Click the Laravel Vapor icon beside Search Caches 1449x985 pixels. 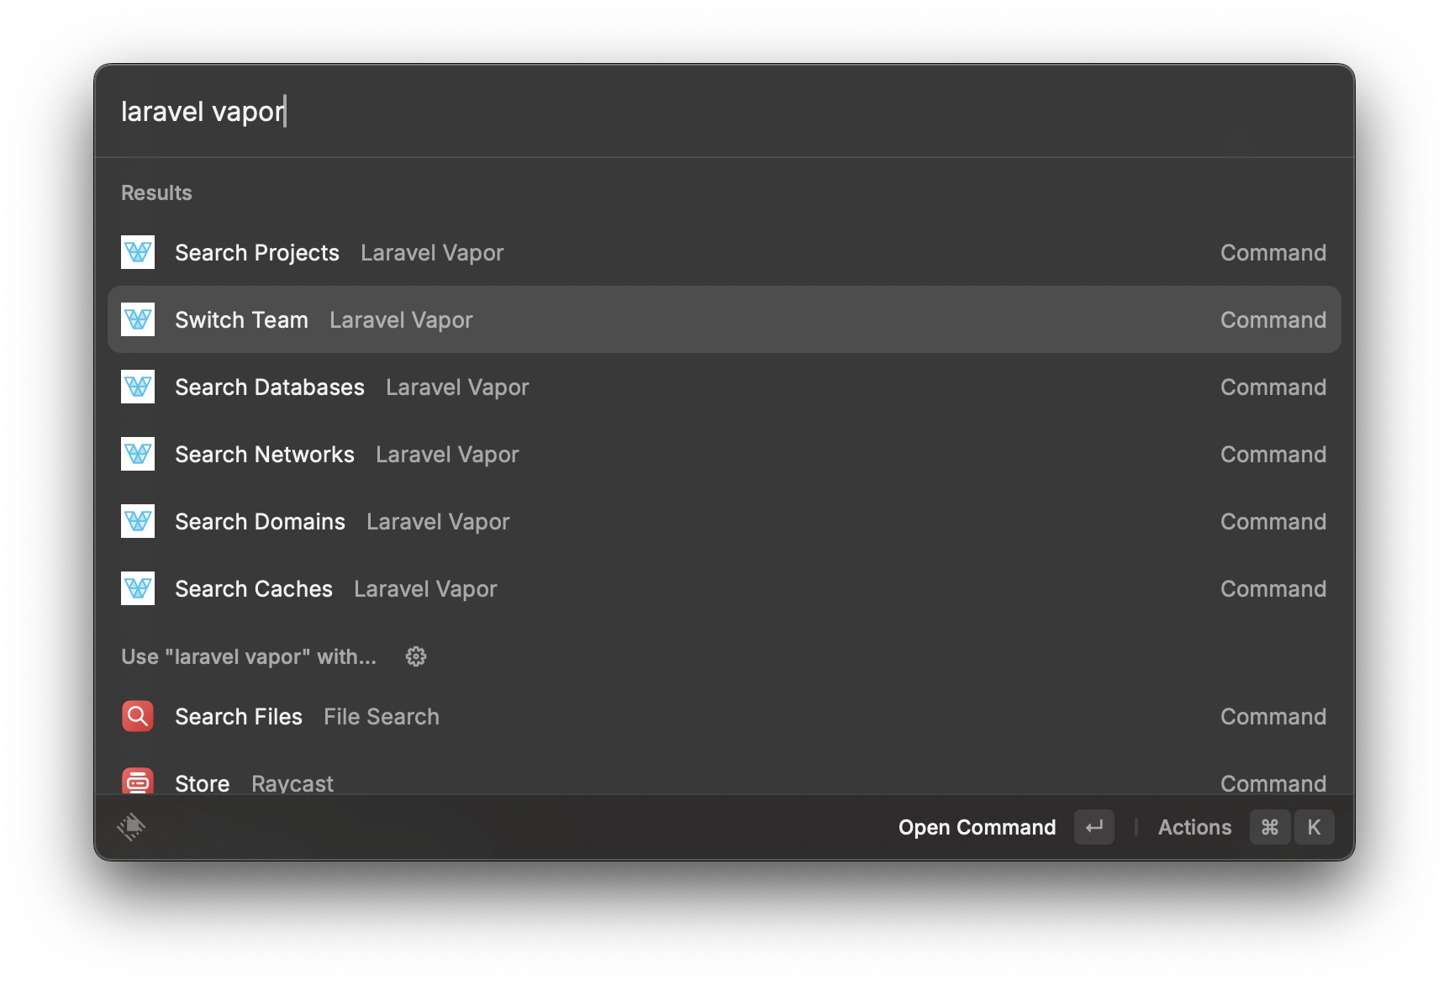[x=138, y=588]
